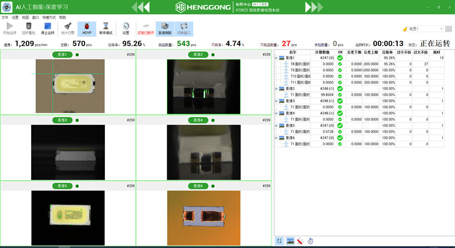The height and width of the screenshot is (248, 455).
Task: Click the 影像3 green label button
Action: point(62,120)
